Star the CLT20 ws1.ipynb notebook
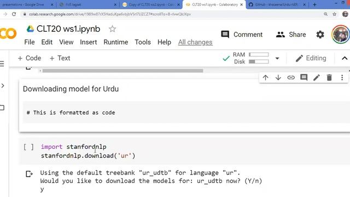This screenshot has width=350, height=197. tap(112, 29)
